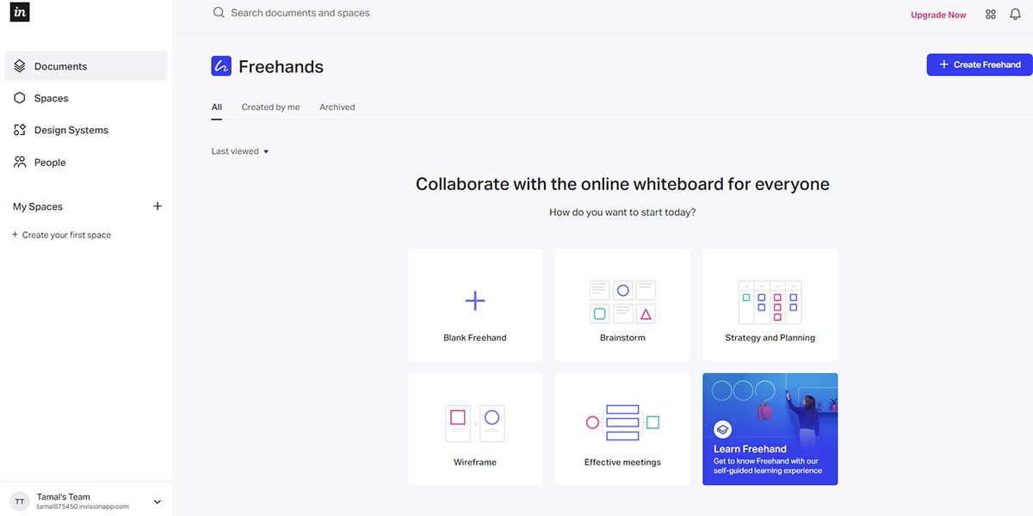Click the Design Systems shapes icon
The image size is (1033, 516).
[x=20, y=130]
